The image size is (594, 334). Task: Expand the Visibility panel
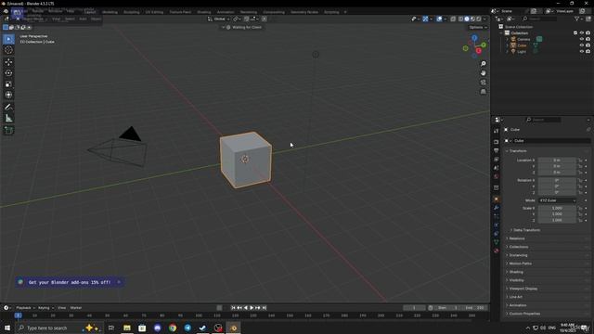[x=517, y=280]
